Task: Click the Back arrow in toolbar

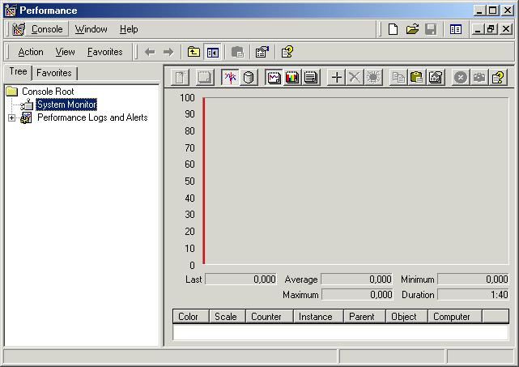Action: coord(150,52)
